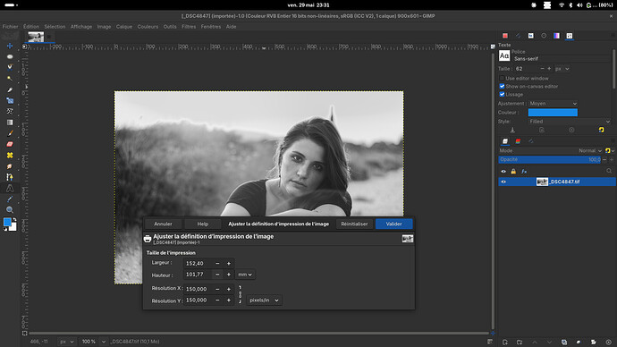The width and height of the screenshot is (617, 347).
Task: Select the Paths tool
Action: pyautogui.click(x=10, y=177)
